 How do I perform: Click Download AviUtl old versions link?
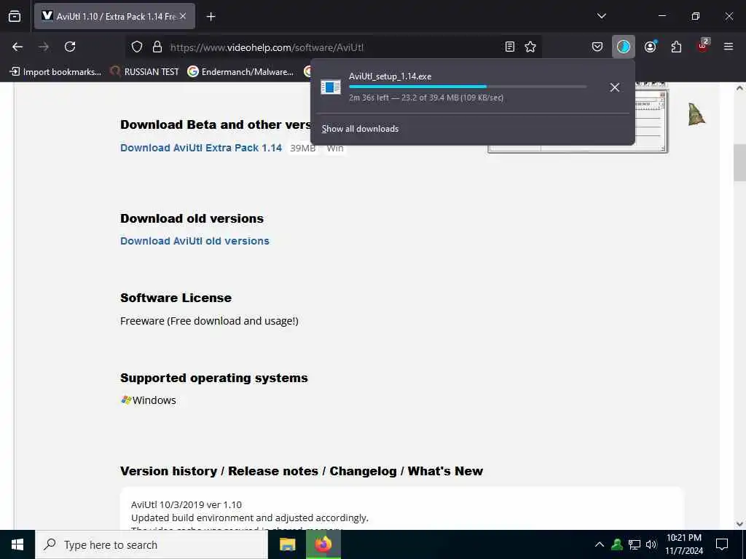195,241
